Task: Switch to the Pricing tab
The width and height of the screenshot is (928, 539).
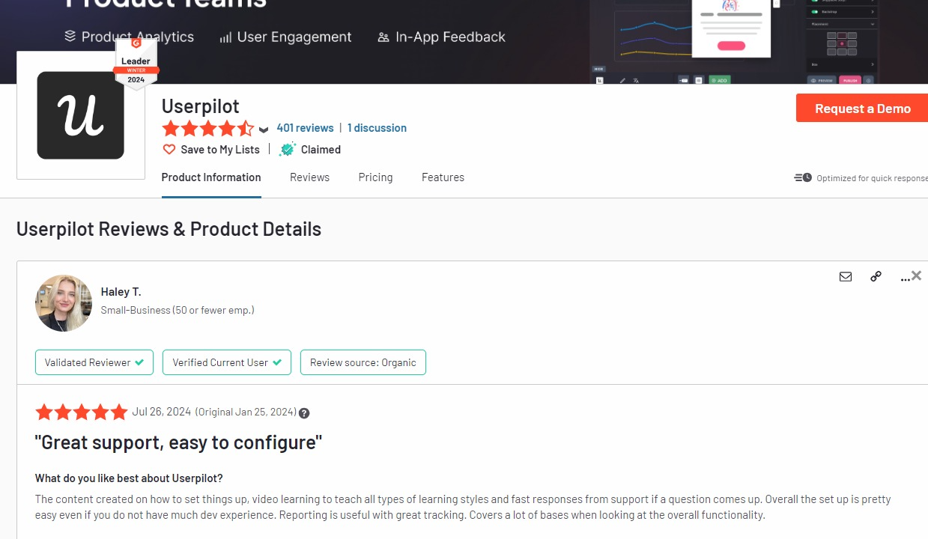Action: [375, 177]
